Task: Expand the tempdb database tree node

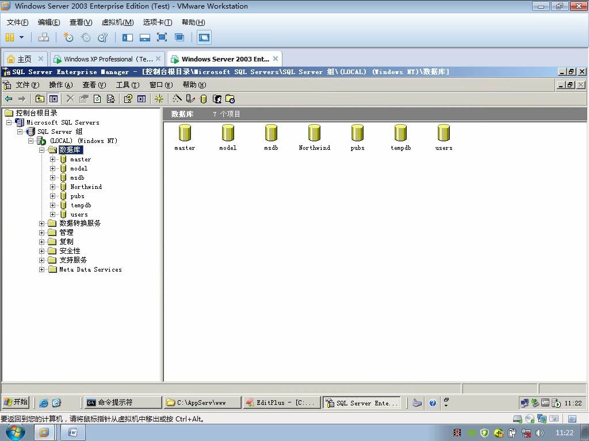Action: (52, 205)
